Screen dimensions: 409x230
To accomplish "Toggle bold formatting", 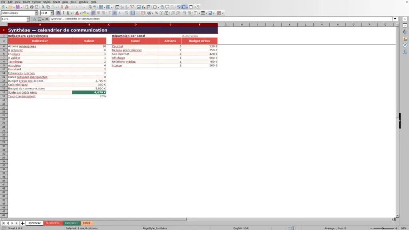I will coord(58,13).
